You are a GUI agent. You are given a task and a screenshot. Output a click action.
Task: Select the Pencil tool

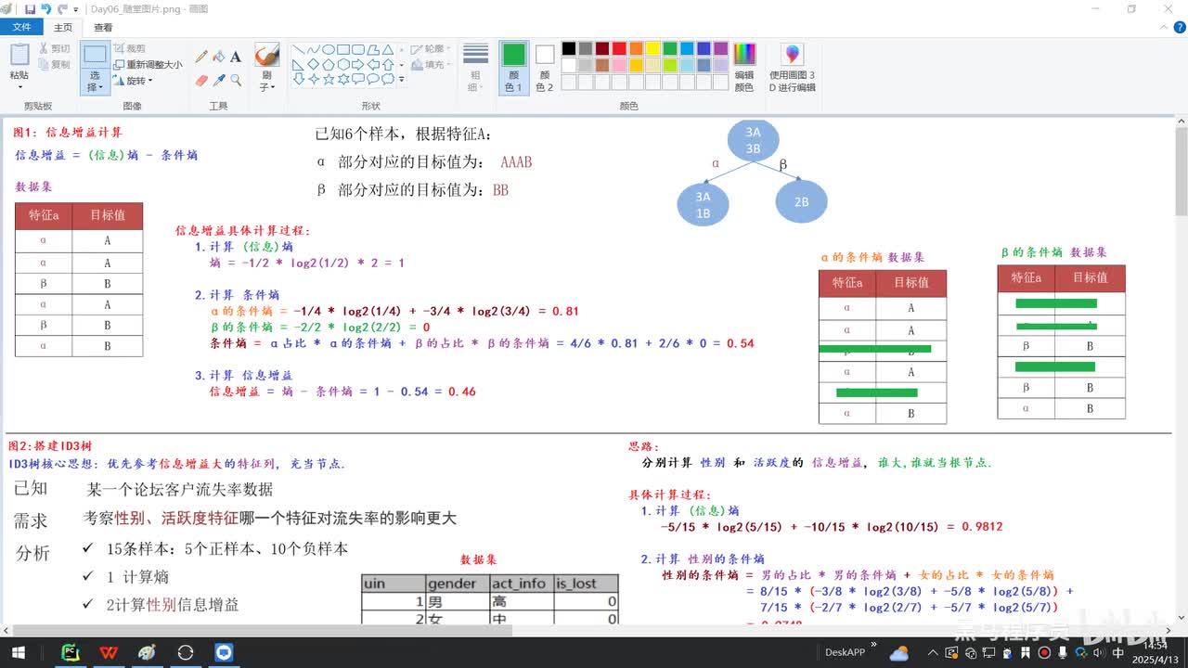click(201, 57)
